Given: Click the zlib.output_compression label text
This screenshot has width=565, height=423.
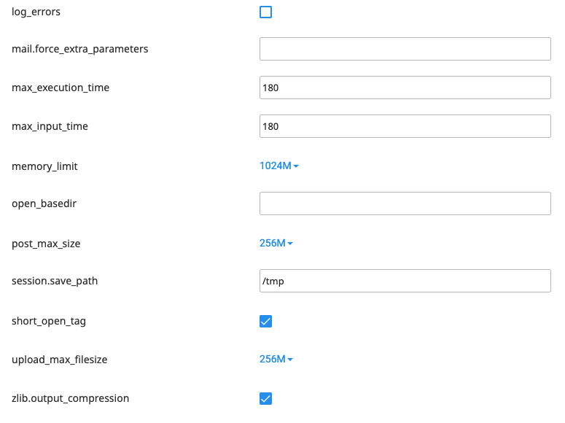Looking at the screenshot, I should click(70, 398).
